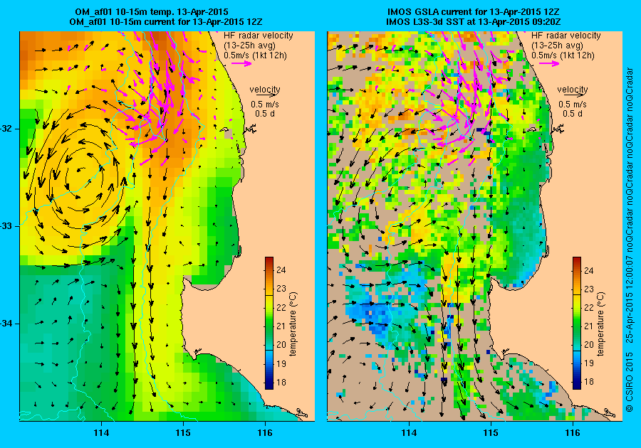Click the magenta HF radar arrow in right legend
The height and width of the screenshot is (448, 641).
point(549,63)
